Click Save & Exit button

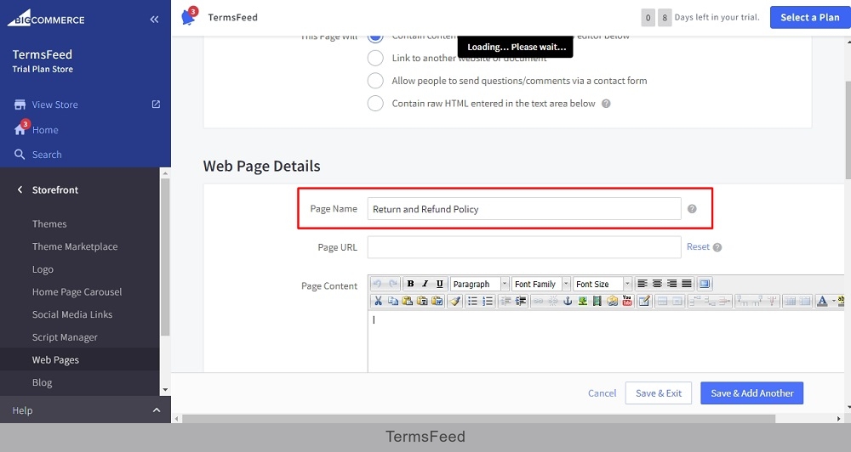pos(659,393)
